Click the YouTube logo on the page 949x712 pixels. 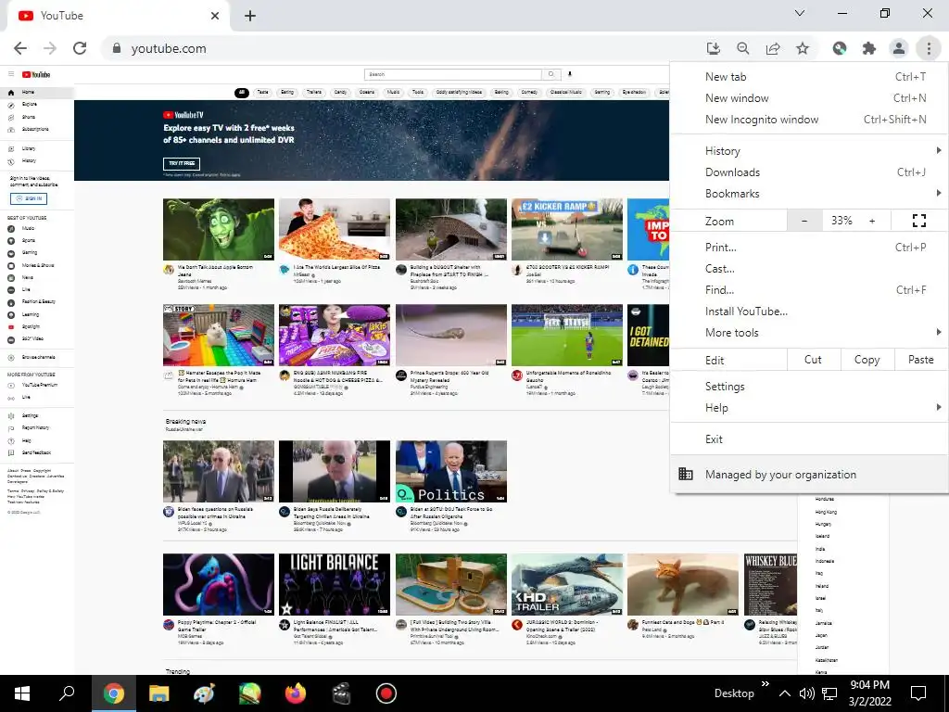(36, 74)
